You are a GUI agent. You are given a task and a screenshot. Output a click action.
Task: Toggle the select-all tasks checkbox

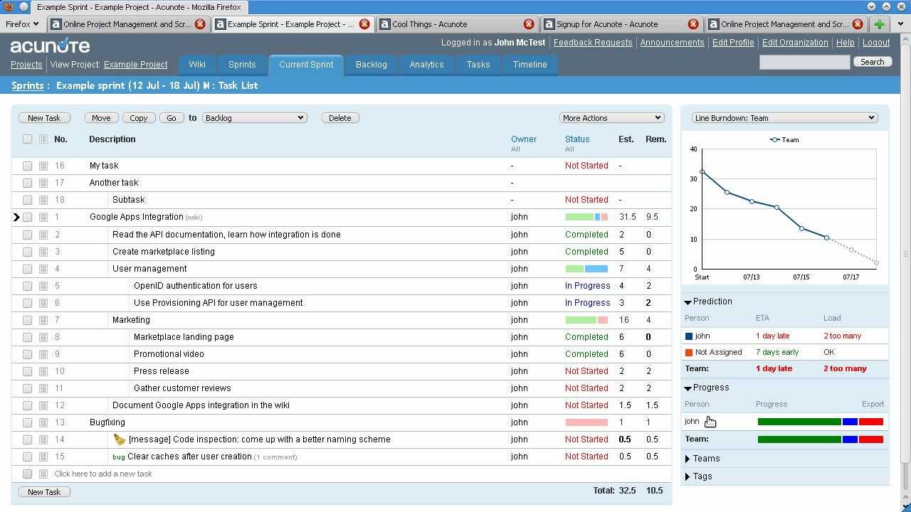[27, 139]
